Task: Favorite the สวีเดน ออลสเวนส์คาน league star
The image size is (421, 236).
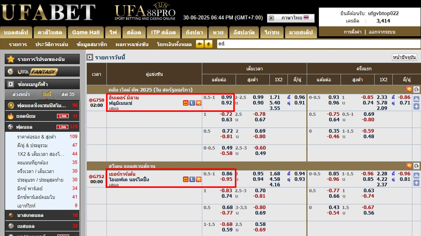Action: pos(409,166)
